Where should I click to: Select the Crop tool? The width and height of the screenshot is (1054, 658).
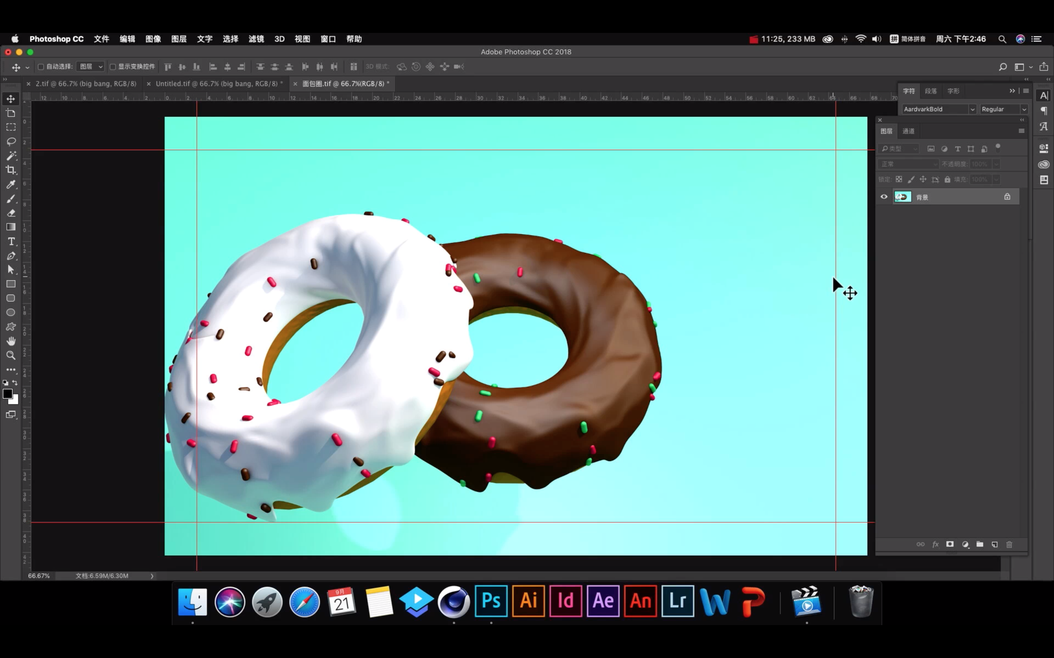(11, 170)
